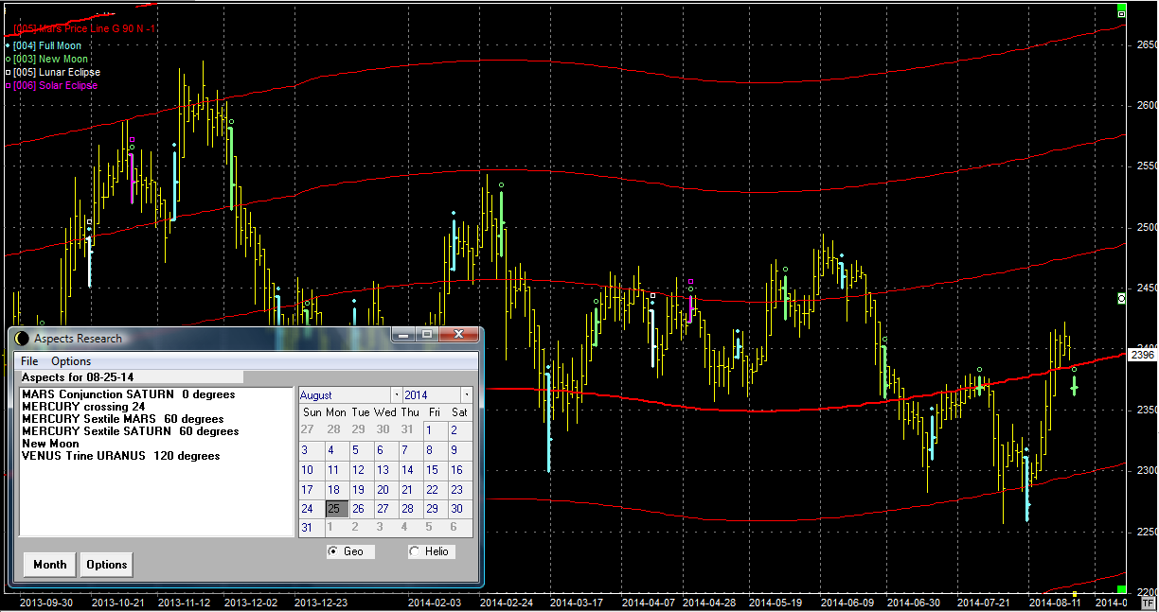Select August 26 in the calendar
The width and height of the screenshot is (1159, 612).
coord(358,509)
